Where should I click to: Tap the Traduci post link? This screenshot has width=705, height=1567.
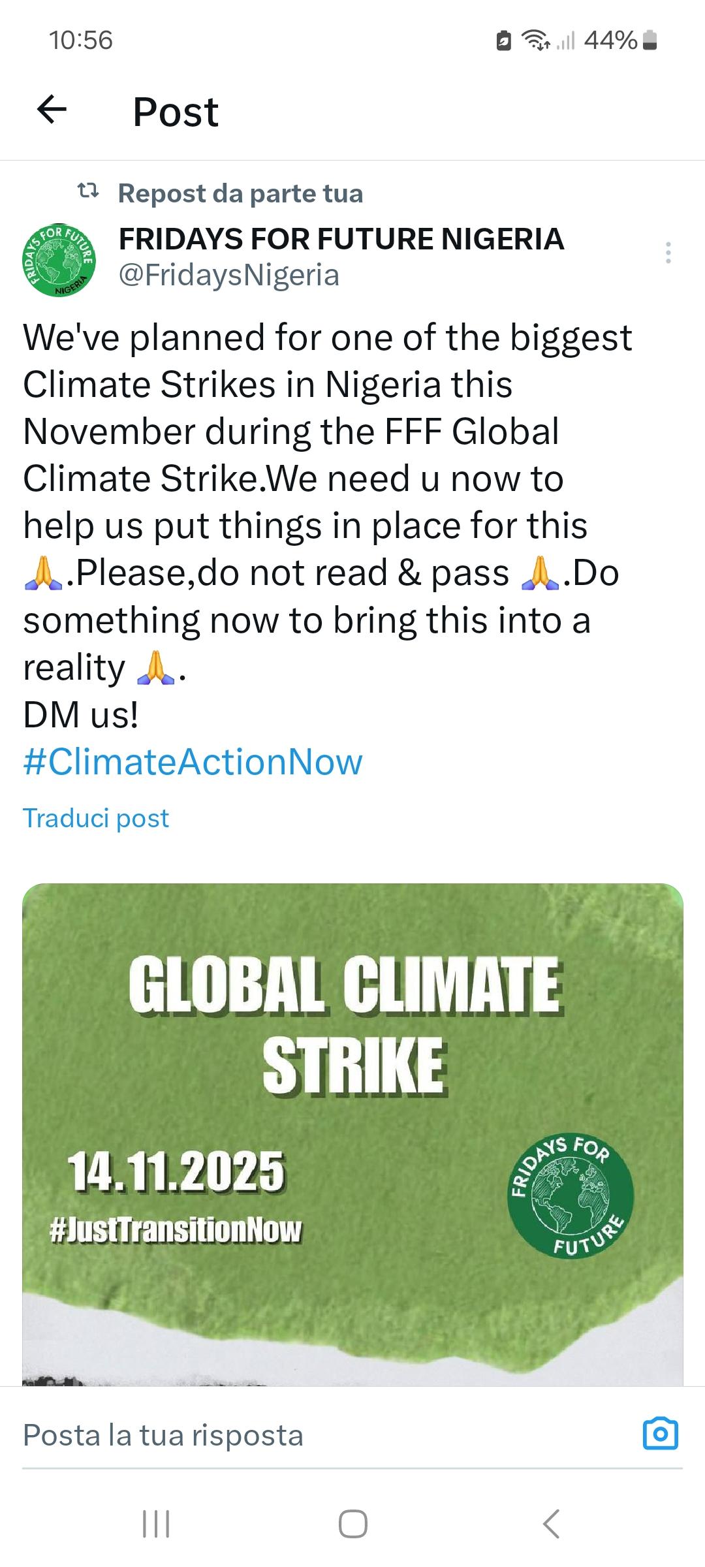pyautogui.click(x=96, y=818)
